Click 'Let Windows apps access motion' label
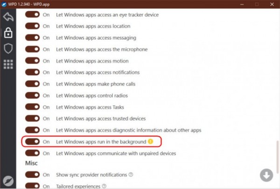Screen dimensions: 280x189 coord(92,61)
